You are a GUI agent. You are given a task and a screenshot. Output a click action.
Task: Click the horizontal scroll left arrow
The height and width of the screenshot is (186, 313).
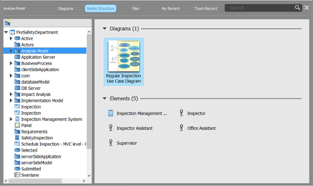point(6,181)
